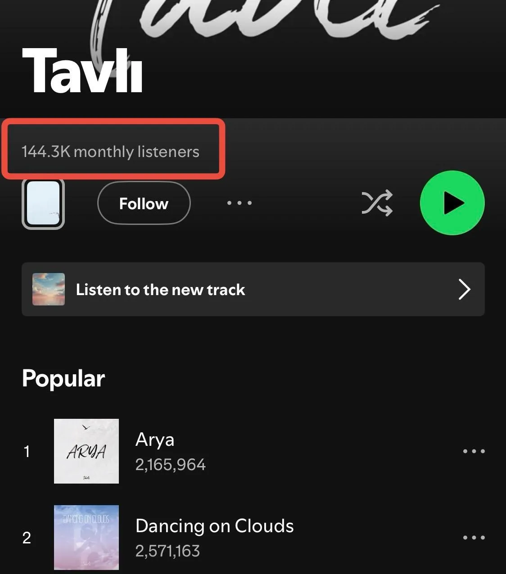This screenshot has height=574, width=506.
Task: Open more options for Arya track
Action: (x=474, y=451)
